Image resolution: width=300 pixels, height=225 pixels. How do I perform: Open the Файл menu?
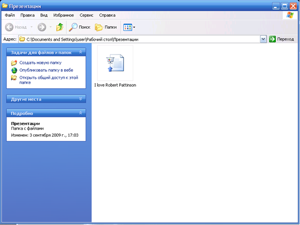pos(10,15)
